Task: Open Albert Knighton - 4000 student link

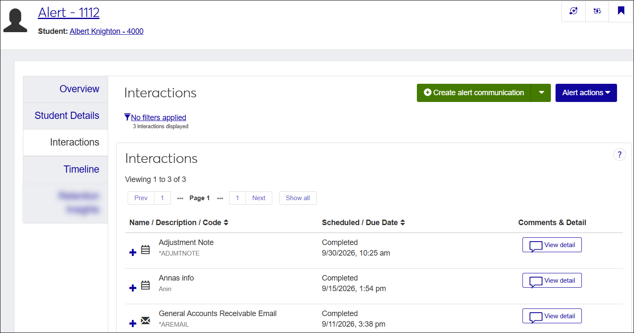Action: click(106, 31)
